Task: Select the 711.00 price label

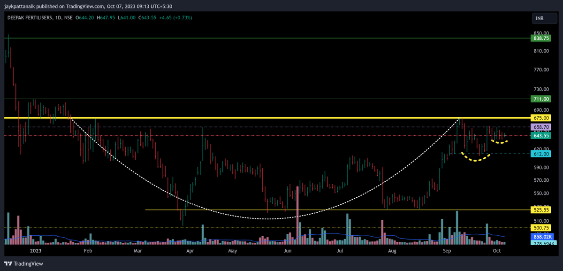Action: point(541,99)
